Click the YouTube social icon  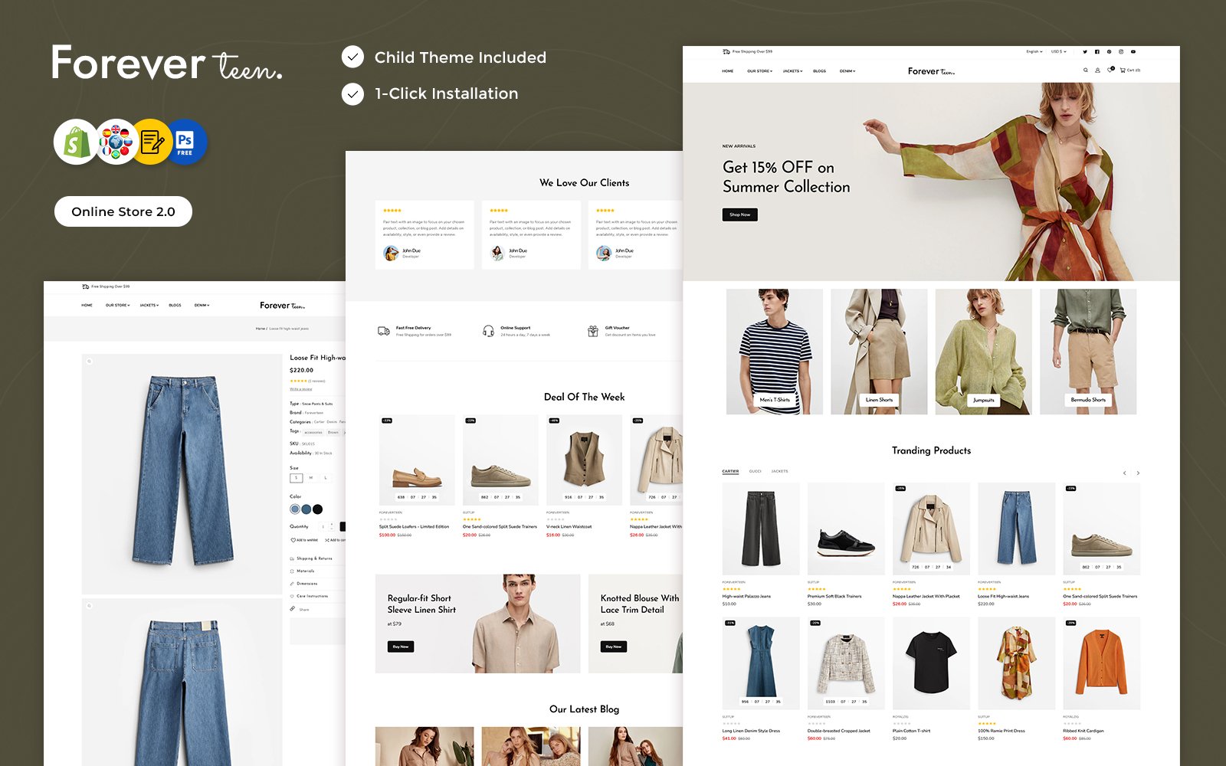pyautogui.click(x=1133, y=52)
